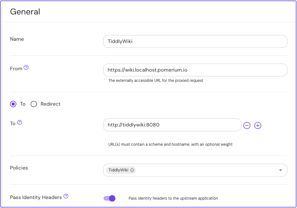Remove the TiddlyWiki policy chip
This screenshot has height=208, width=297.
coord(132,170)
